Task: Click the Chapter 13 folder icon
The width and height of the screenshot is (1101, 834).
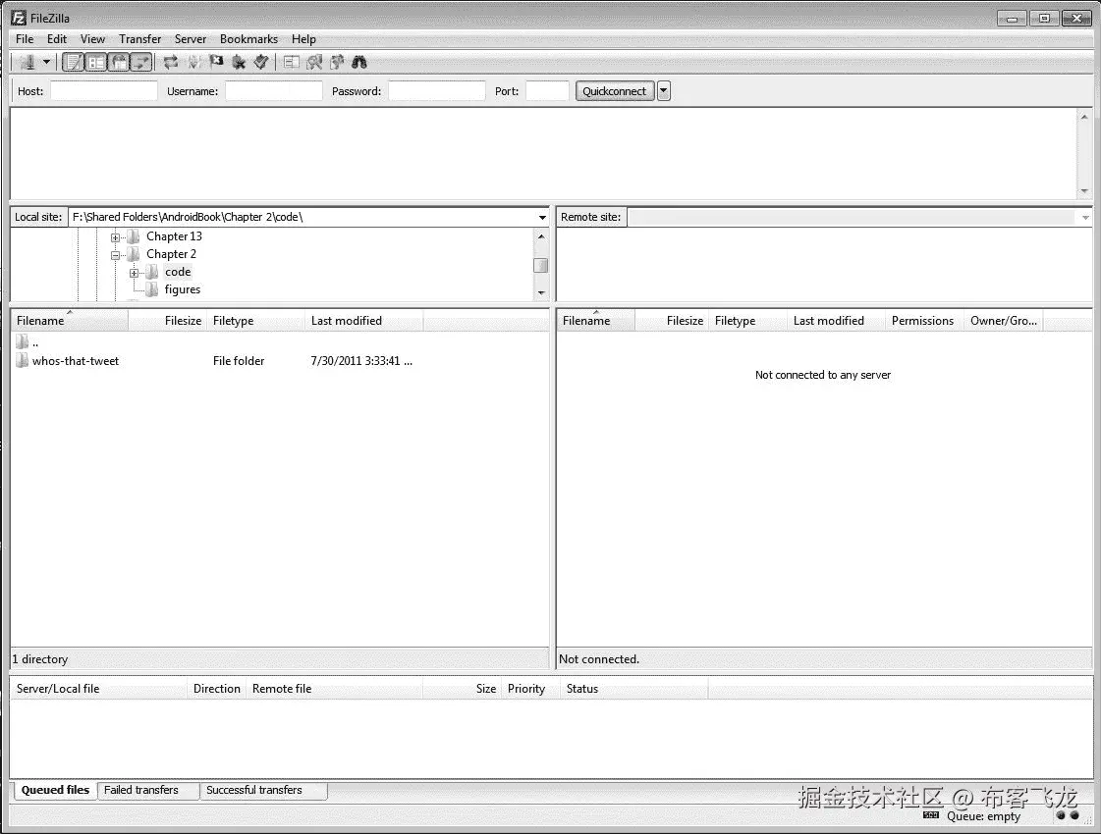Action: pos(134,236)
